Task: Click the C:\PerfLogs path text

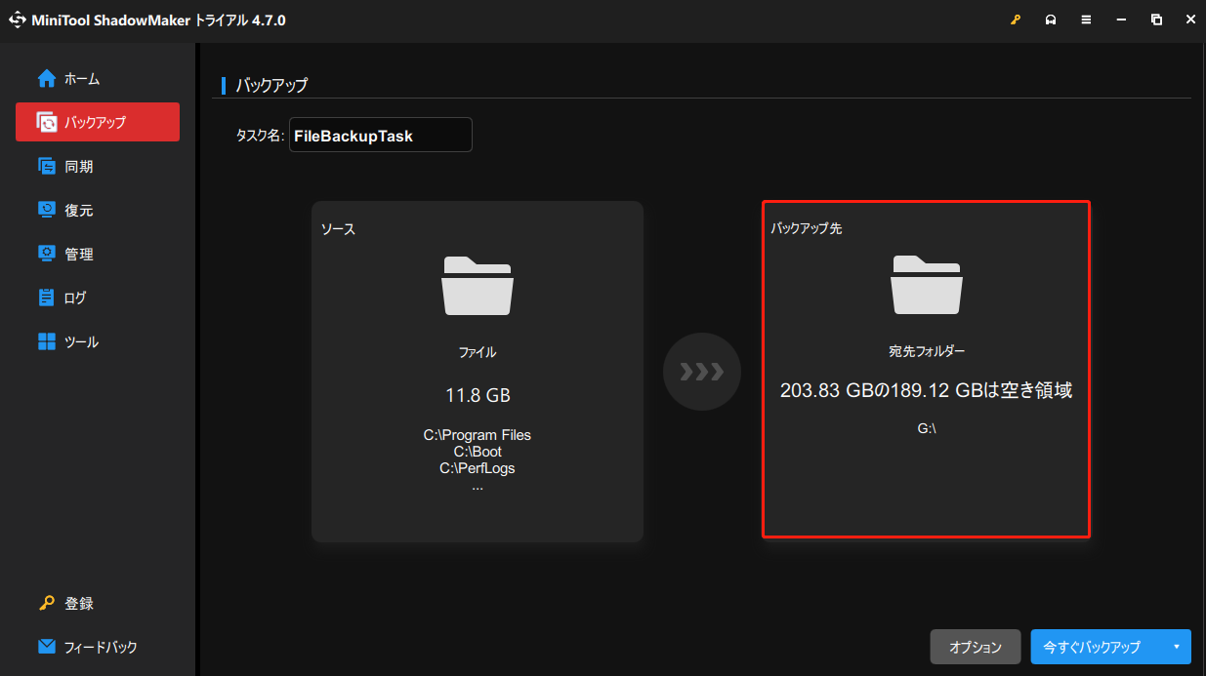Action: pyautogui.click(x=478, y=468)
